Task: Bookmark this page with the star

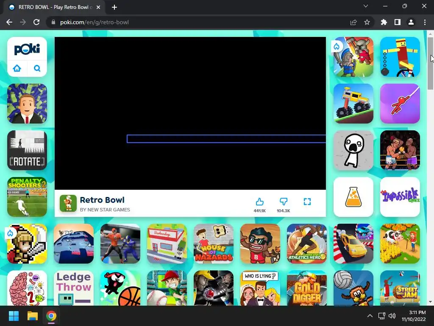Action: coord(367,22)
